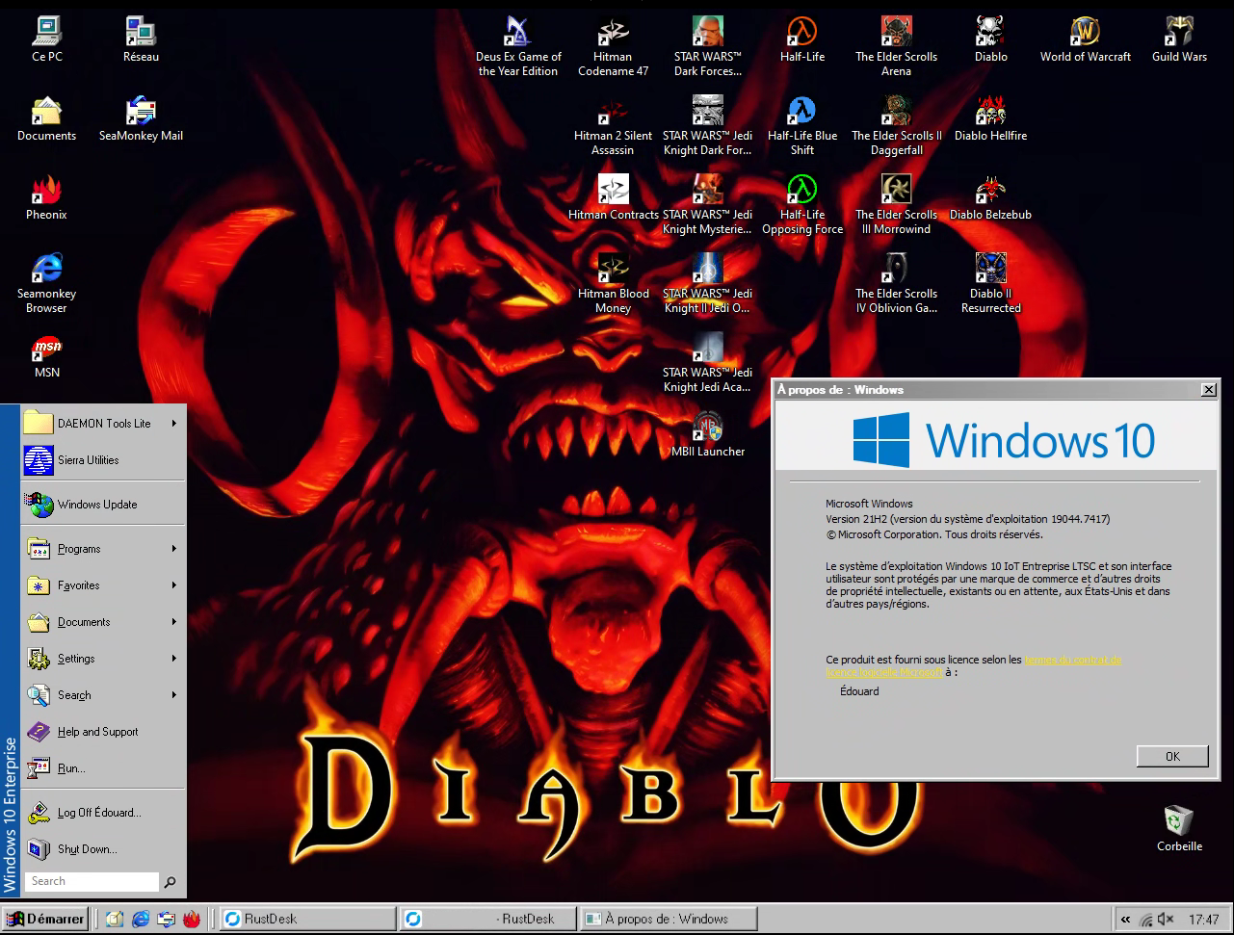Image resolution: width=1234 pixels, height=935 pixels.
Task: Open the Ce PC desktop icon
Action: (x=47, y=39)
